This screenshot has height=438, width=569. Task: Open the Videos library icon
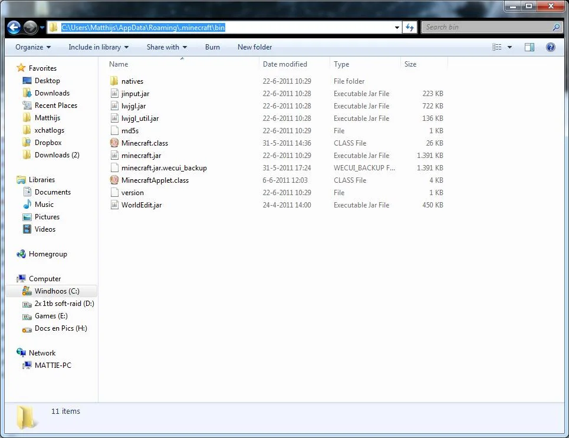[x=27, y=229]
